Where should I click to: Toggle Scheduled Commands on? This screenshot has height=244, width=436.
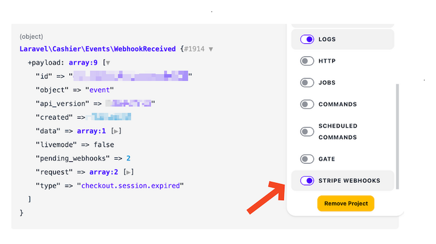click(307, 131)
